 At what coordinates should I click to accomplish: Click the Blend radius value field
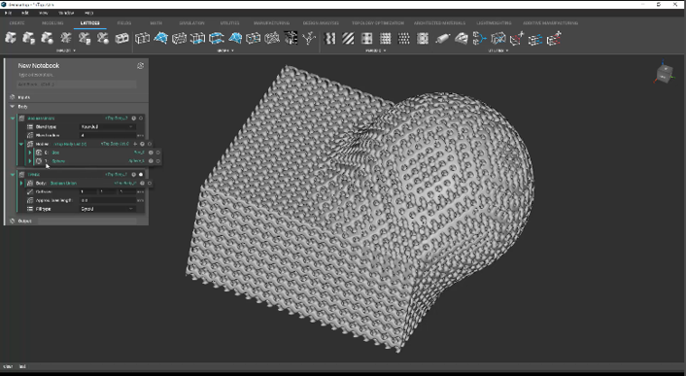(107, 136)
